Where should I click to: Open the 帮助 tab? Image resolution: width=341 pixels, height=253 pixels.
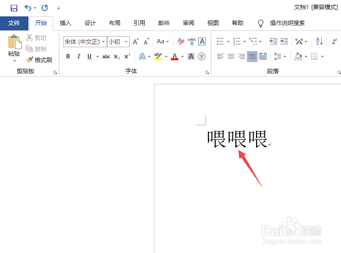(x=237, y=23)
